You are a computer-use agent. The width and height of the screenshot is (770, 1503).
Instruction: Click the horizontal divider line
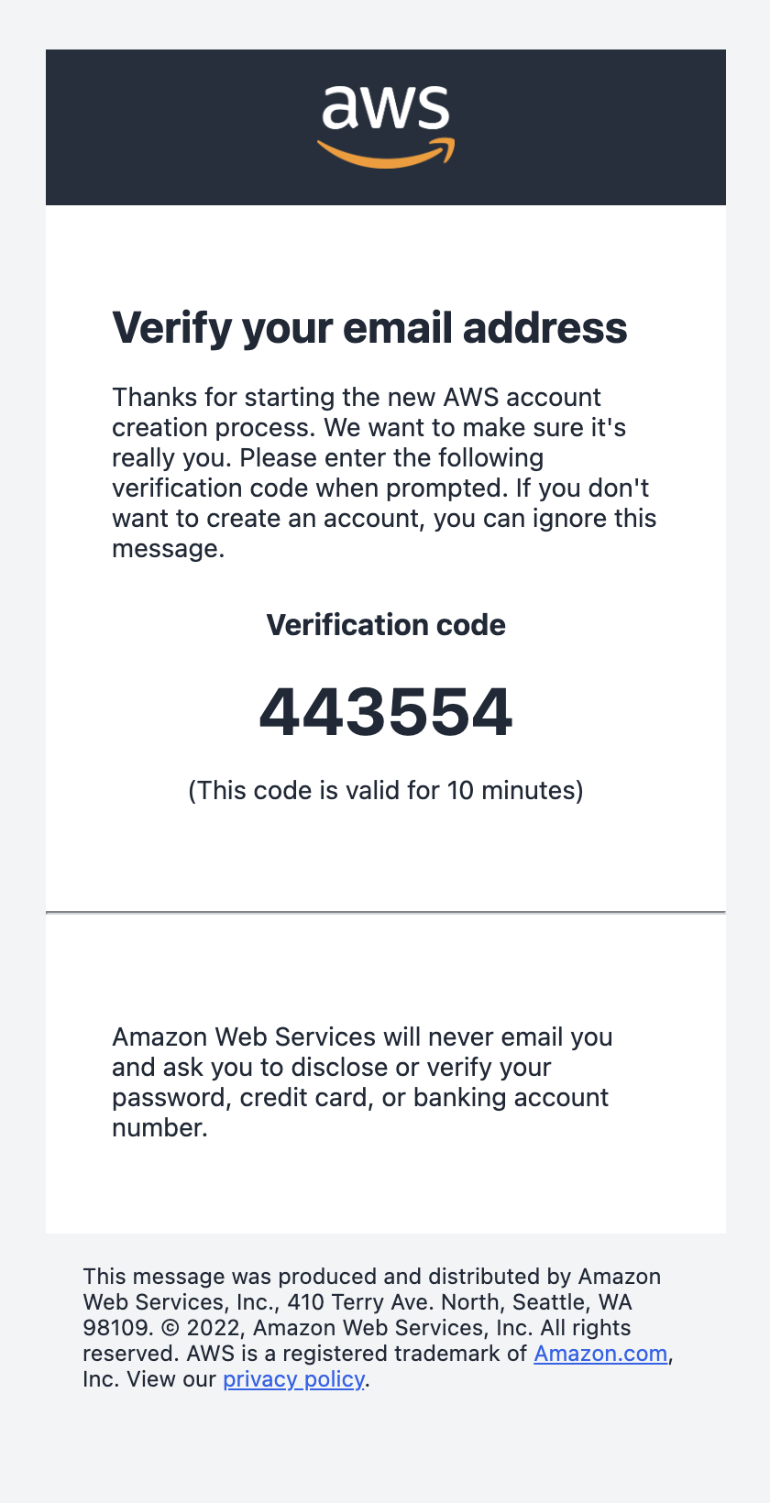point(385,912)
